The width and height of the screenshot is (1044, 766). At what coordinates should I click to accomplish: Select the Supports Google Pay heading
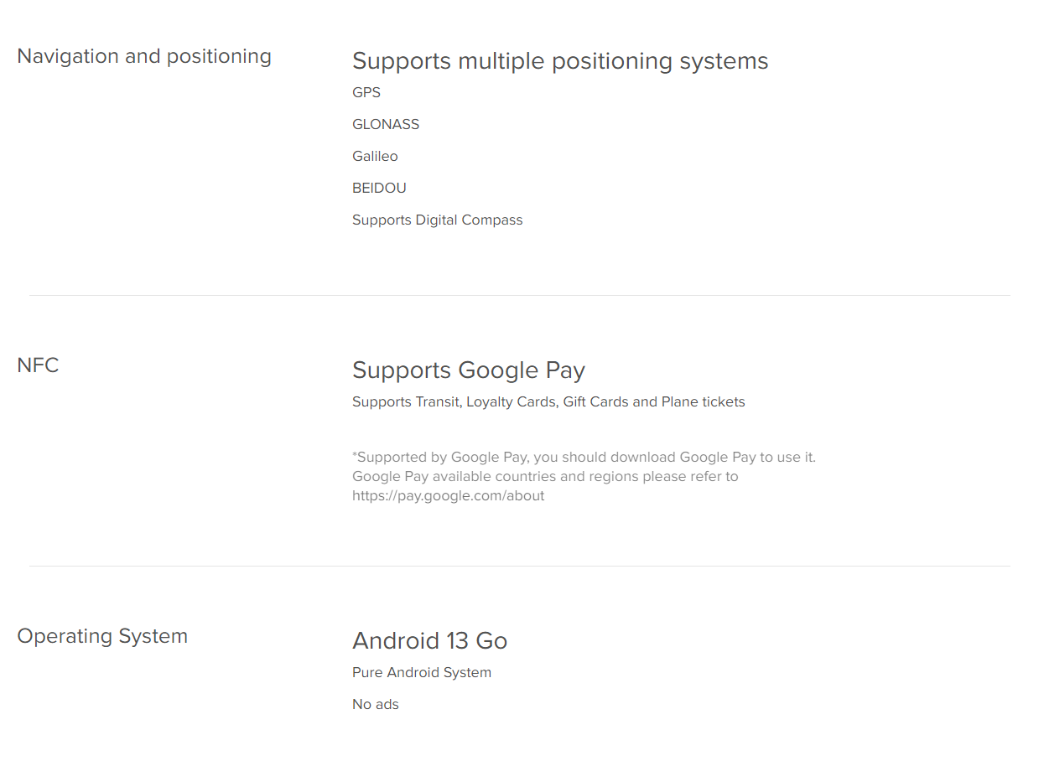click(x=469, y=370)
